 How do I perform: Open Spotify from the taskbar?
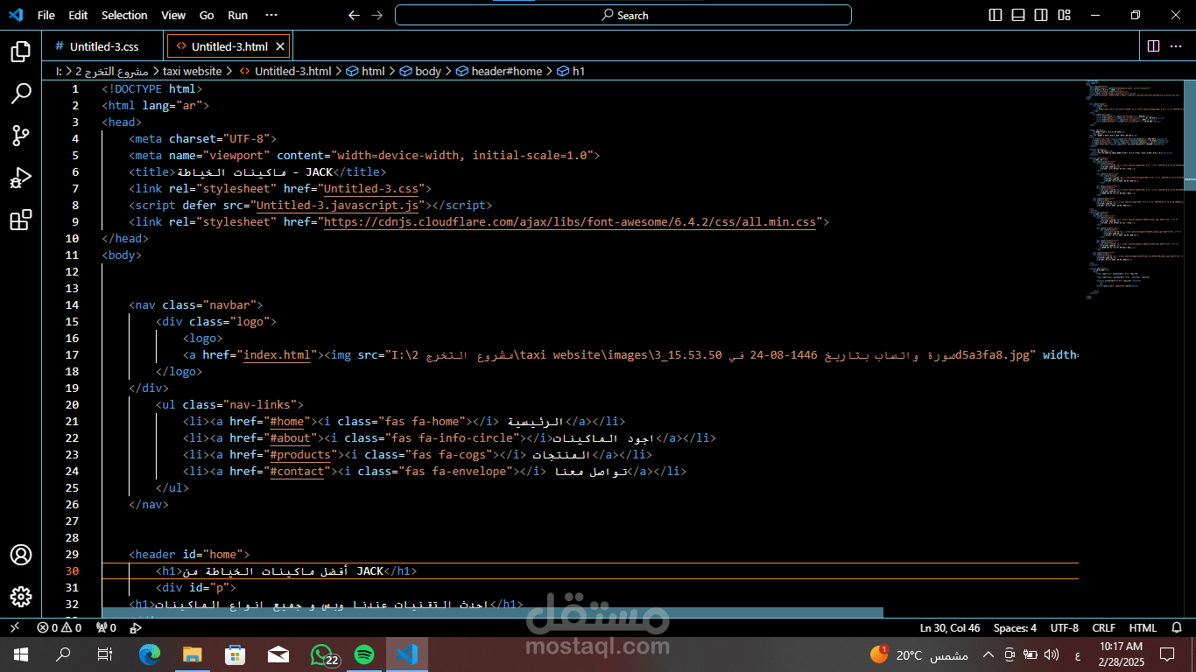pos(364,654)
